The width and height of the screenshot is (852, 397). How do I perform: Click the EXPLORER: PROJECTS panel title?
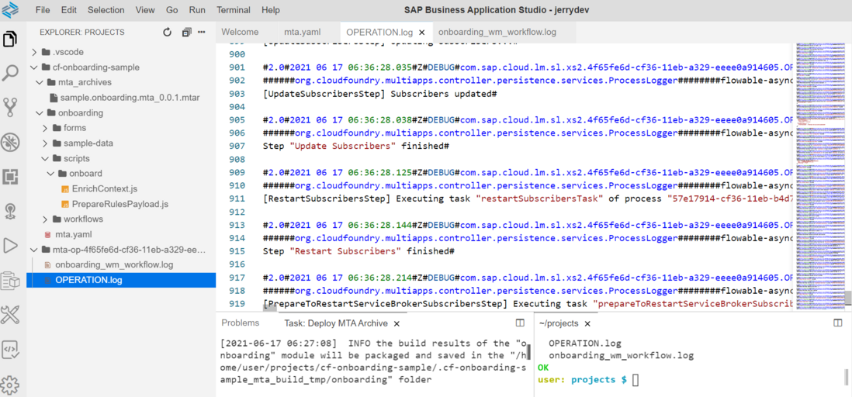tap(82, 32)
